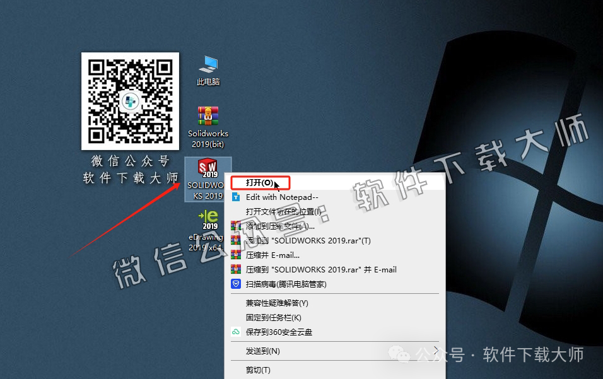
Task: Select 打开(O) to open the file
Action: click(x=261, y=182)
